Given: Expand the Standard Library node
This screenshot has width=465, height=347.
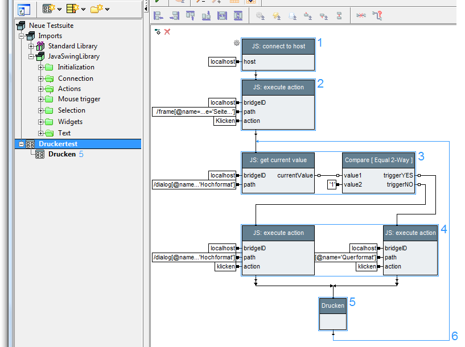Looking at the screenshot, I should [32, 46].
